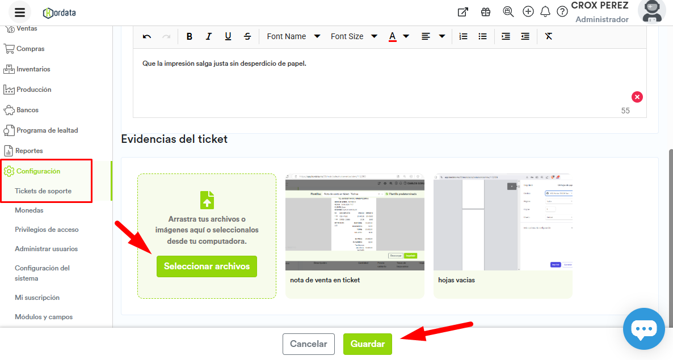Click the Seleccionar archivos button
Image resolution: width=673 pixels, height=360 pixels.
(x=207, y=266)
